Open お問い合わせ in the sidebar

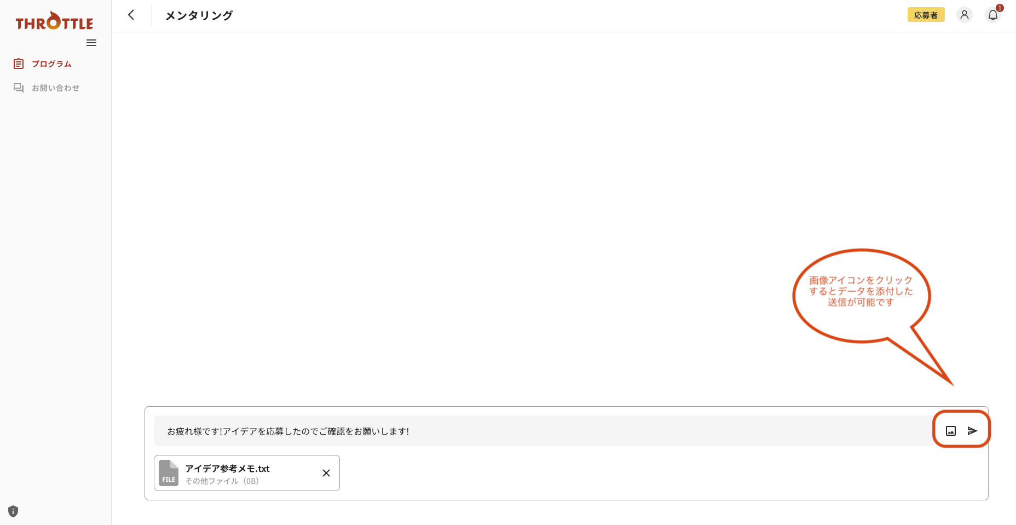[x=55, y=88]
